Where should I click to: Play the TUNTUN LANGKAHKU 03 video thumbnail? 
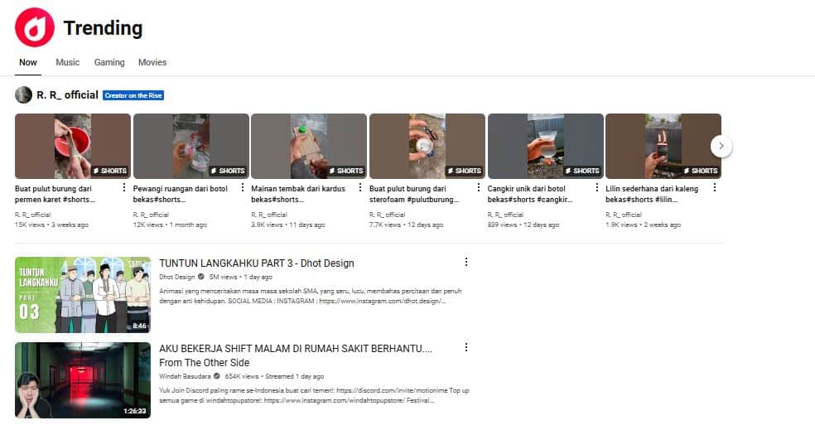[83, 295]
